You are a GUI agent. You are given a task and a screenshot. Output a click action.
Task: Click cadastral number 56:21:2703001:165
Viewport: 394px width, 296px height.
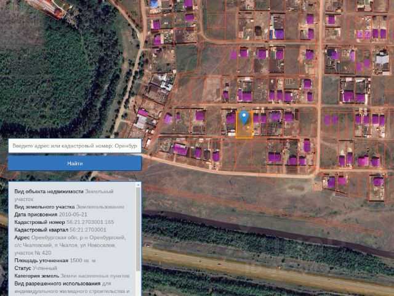pyautogui.click(x=90, y=222)
